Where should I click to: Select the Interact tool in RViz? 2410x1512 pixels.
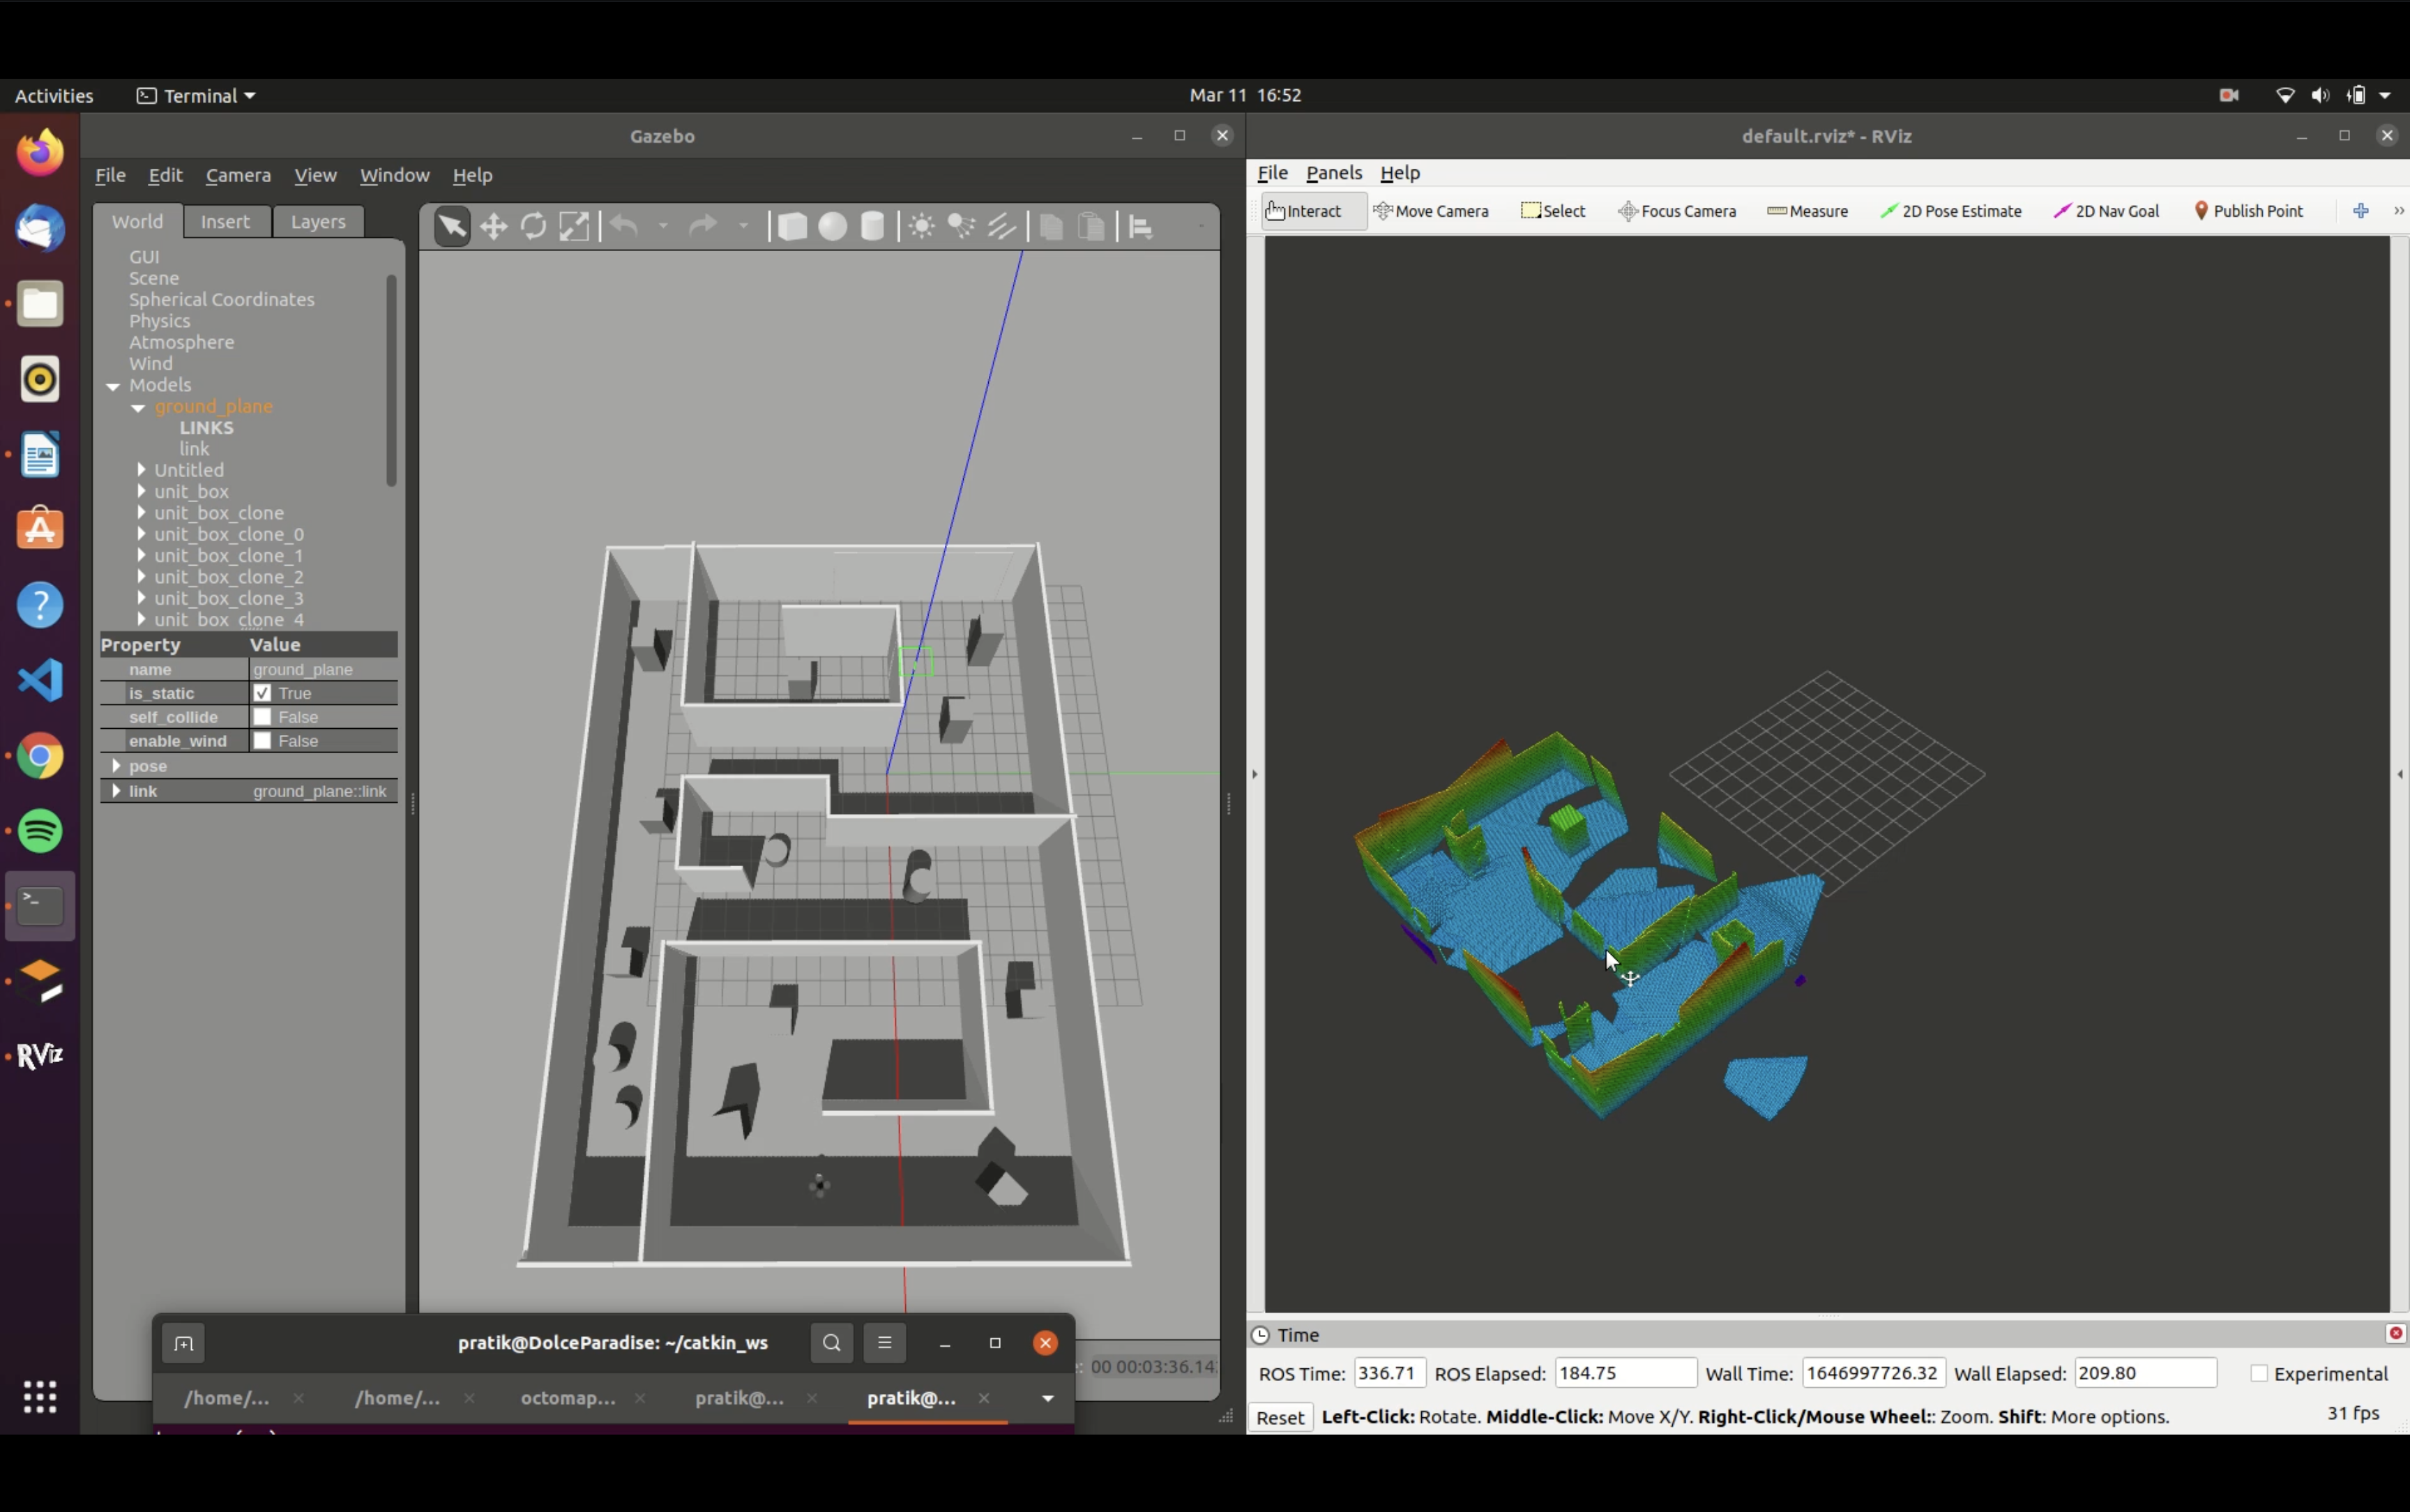pos(1314,211)
